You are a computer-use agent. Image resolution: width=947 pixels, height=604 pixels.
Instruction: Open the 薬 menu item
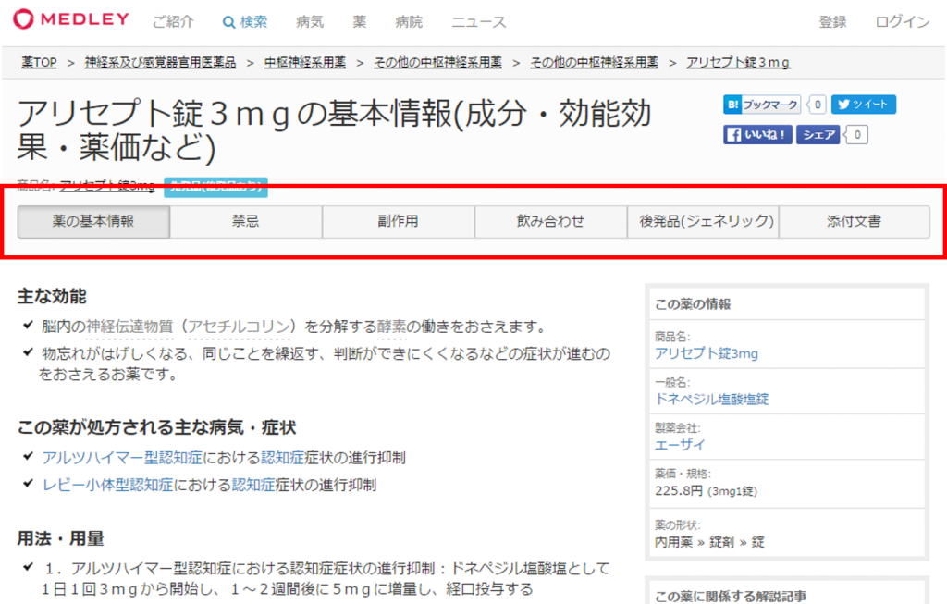click(360, 22)
